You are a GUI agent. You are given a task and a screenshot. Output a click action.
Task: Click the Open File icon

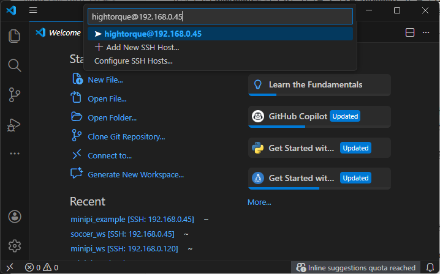coord(76,97)
